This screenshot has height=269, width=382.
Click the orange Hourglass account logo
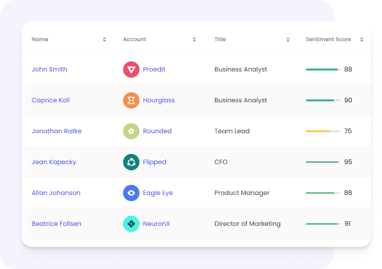point(131,100)
